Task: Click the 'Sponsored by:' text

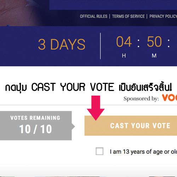Action: [141, 99]
